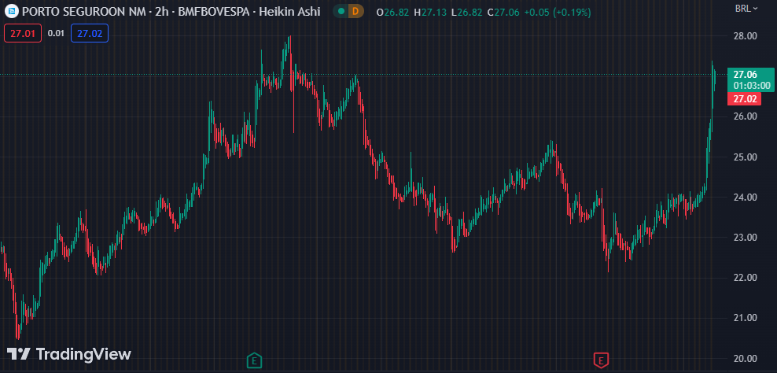Click the O26.82 open value
This screenshot has height=373, width=777.
pyautogui.click(x=392, y=13)
